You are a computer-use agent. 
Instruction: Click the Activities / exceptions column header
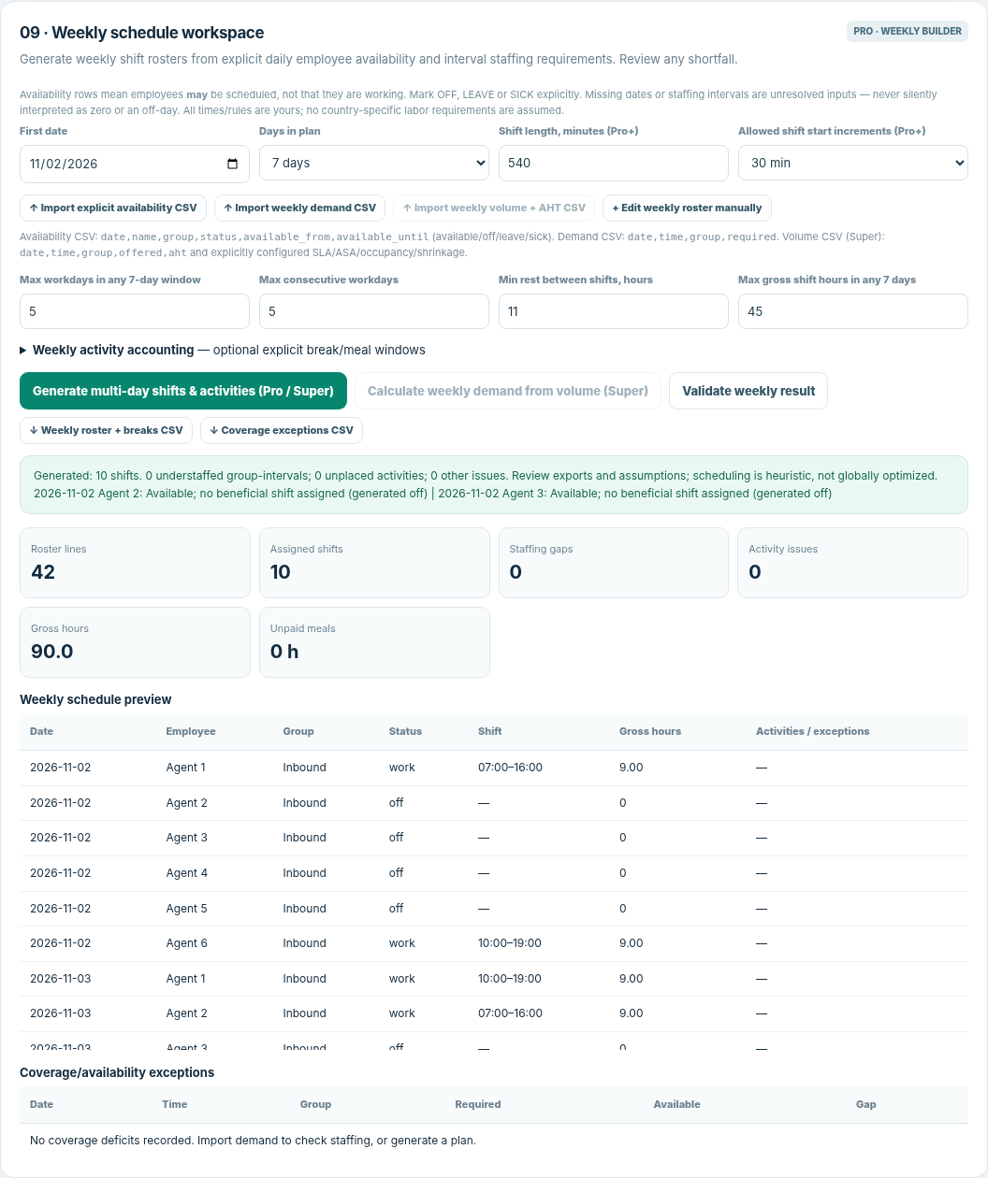813,731
